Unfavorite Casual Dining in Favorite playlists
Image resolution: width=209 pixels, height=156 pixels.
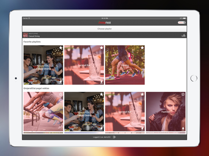point(61,48)
